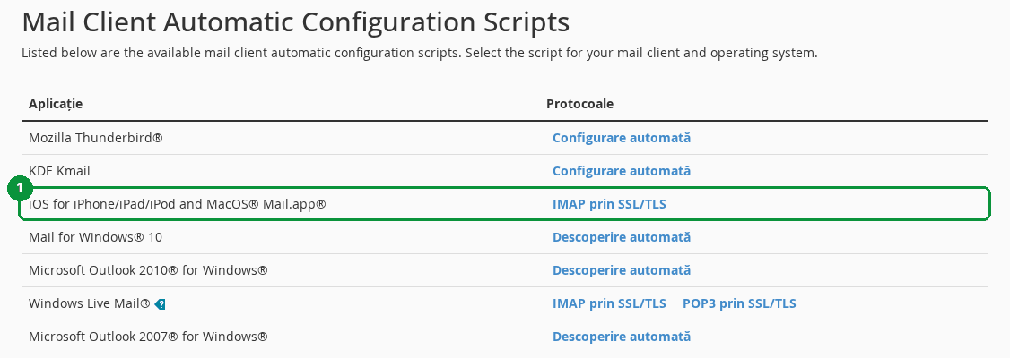This screenshot has width=1010, height=358.
Task: Click the help icon beside Windows Live Mail
Action: 161,304
